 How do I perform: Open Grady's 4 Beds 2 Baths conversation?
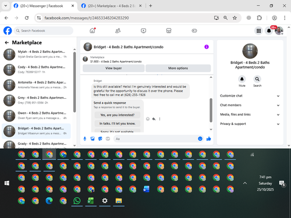(x=36, y=144)
